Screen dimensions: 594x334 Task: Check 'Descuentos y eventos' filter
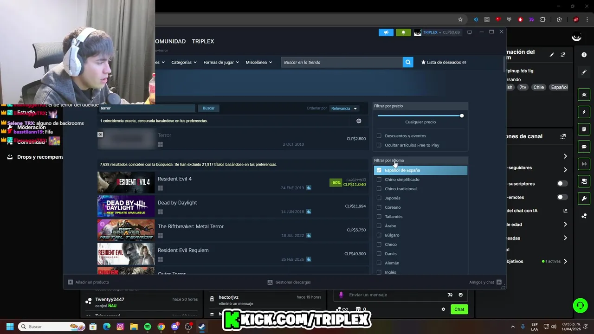coord(379,136)
